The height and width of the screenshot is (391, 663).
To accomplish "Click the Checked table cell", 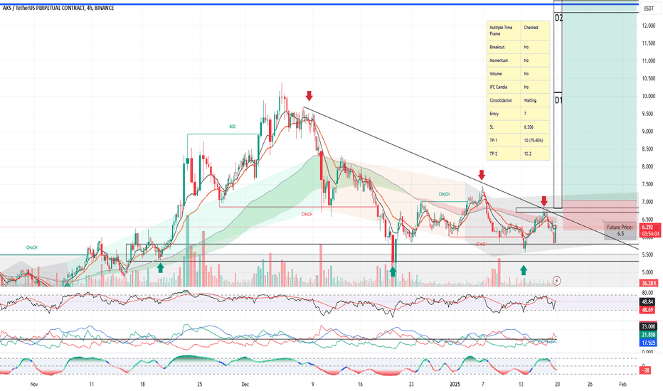I will coord(535,31).
